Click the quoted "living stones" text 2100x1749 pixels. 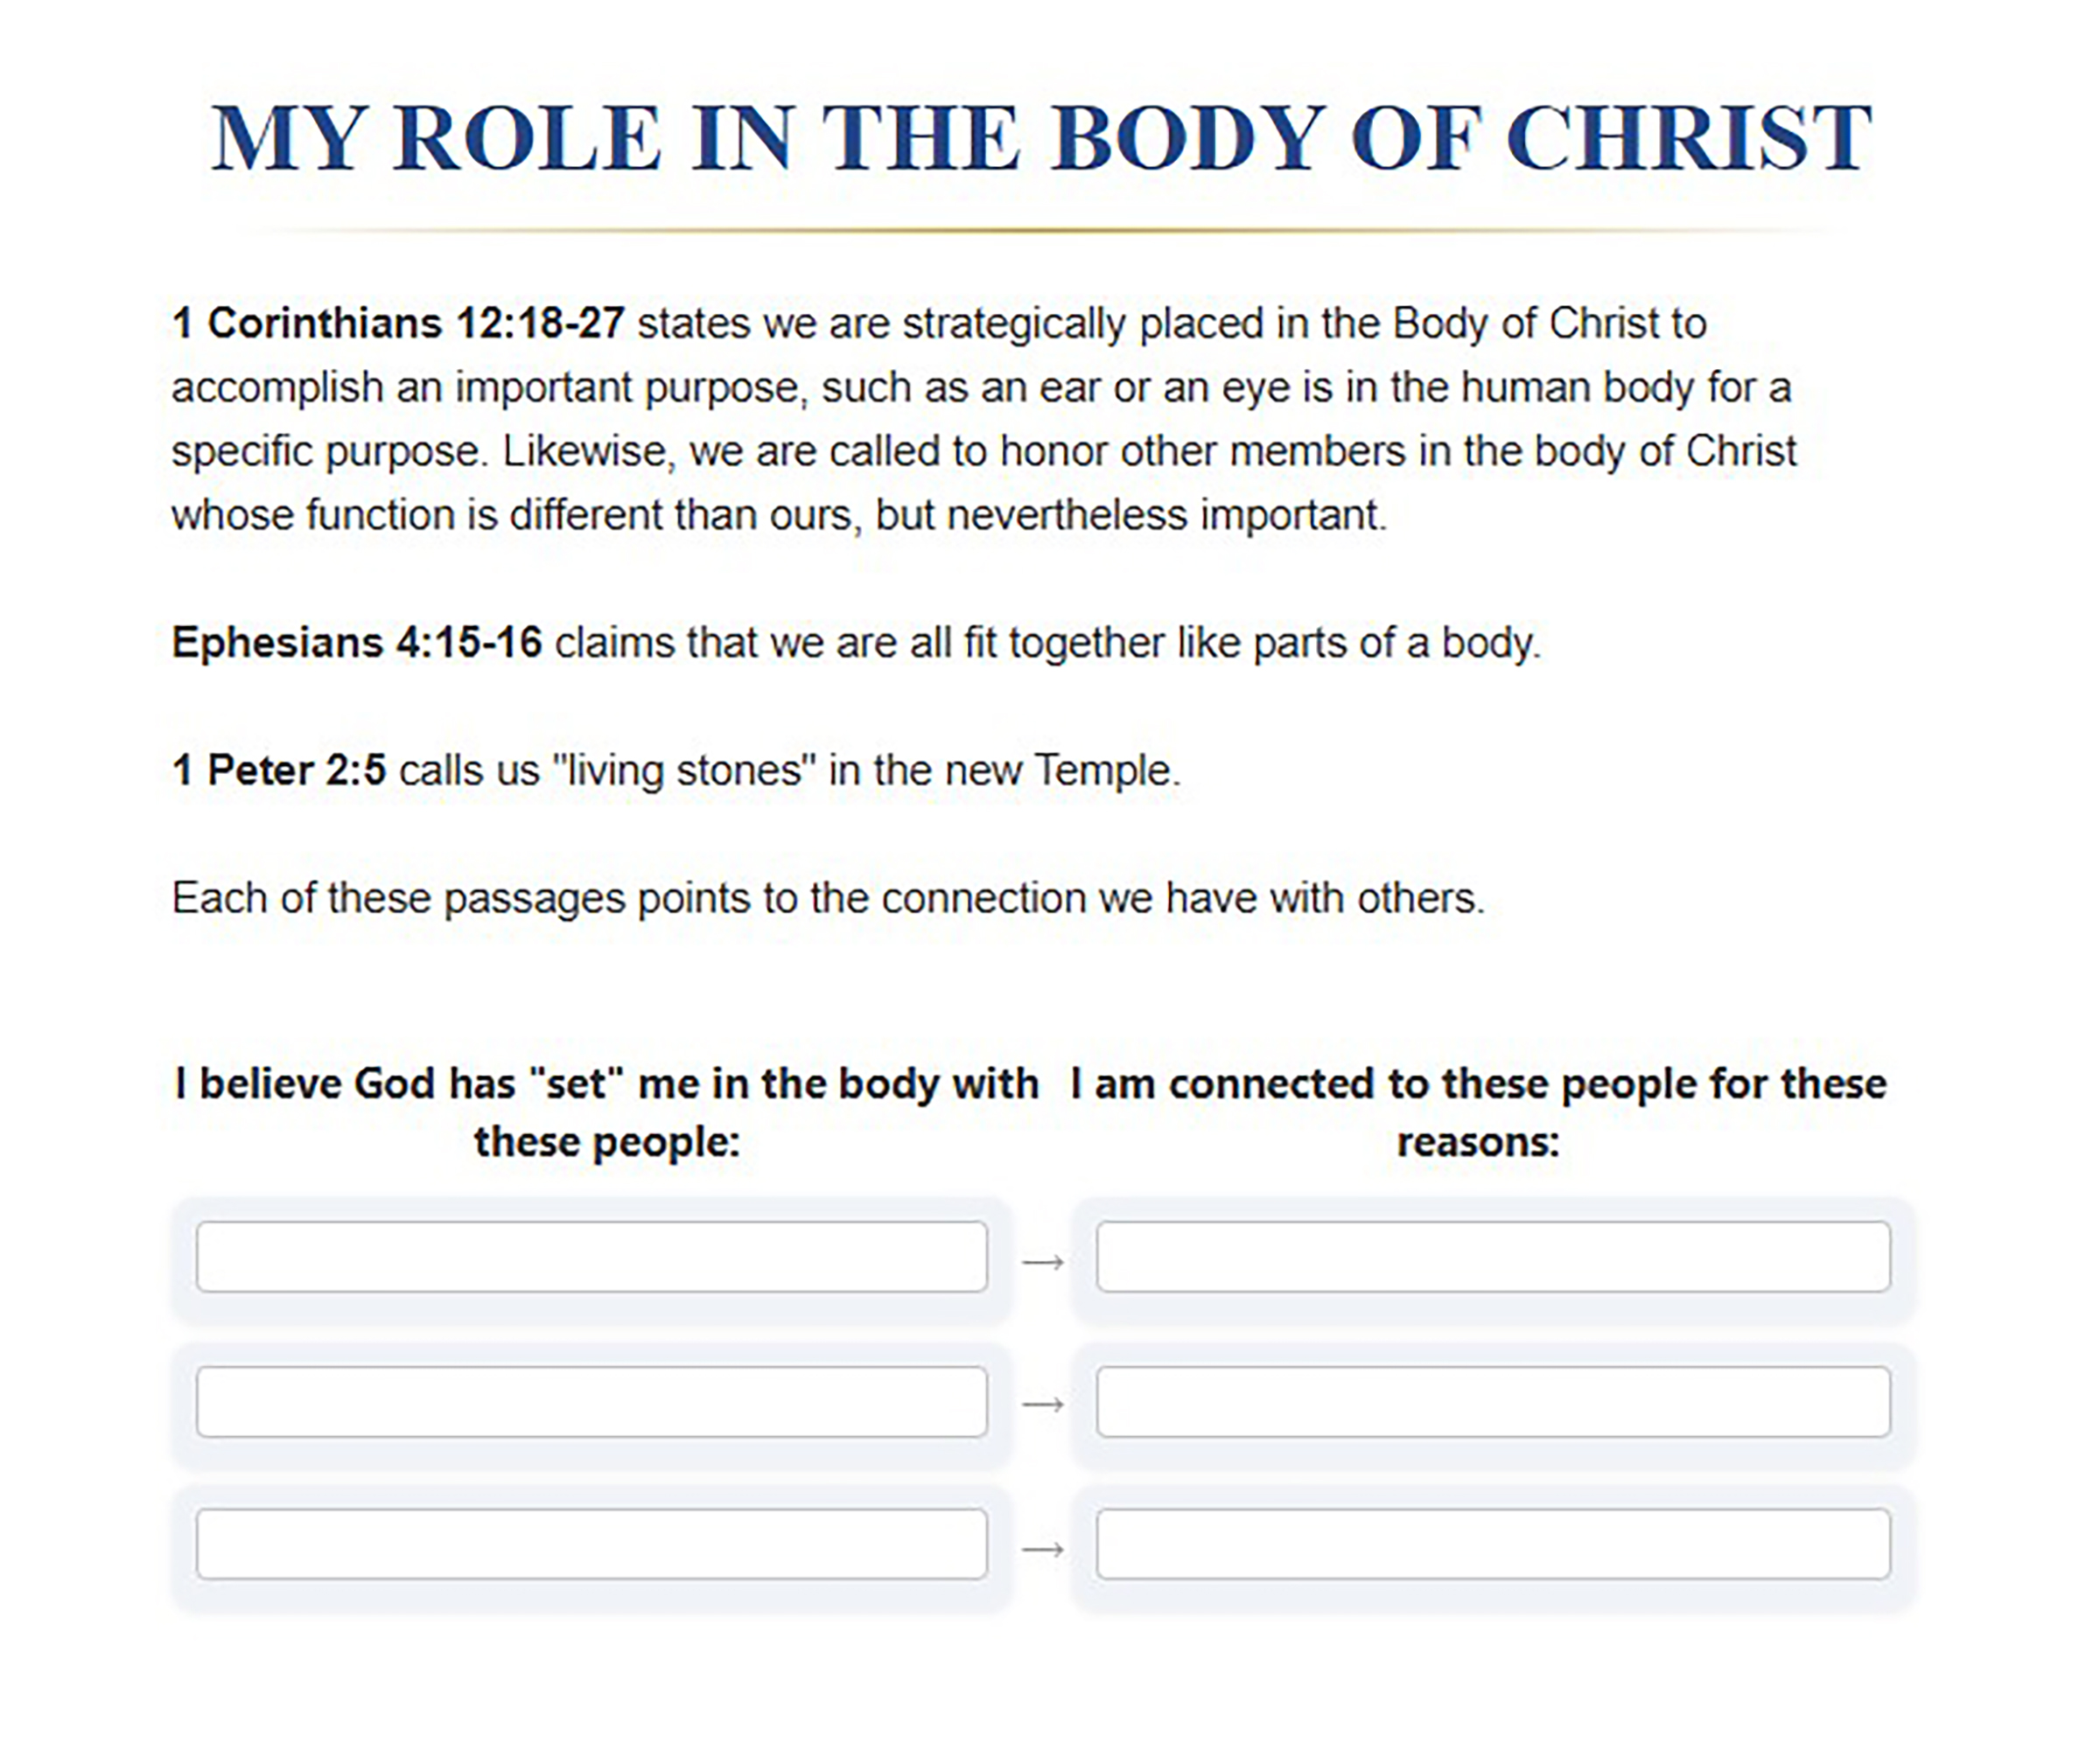pyautogui.click(x=684, y=770)
